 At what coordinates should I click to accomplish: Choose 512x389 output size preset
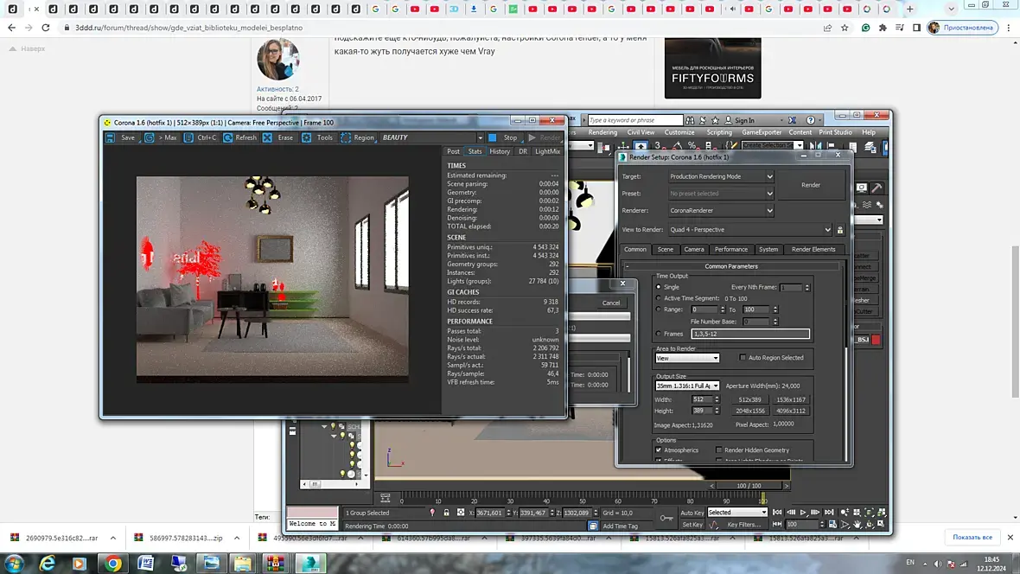750,399
